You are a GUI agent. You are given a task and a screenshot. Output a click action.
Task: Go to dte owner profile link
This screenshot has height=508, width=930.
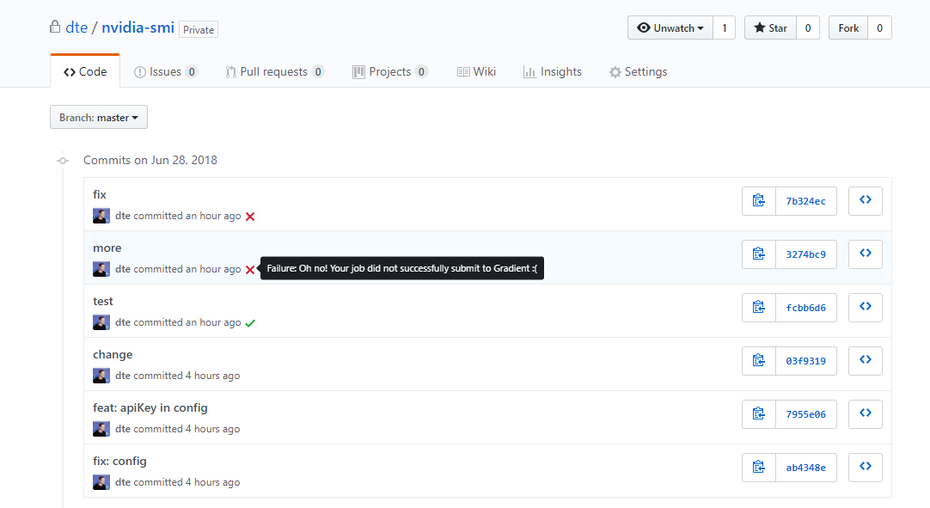76,28
